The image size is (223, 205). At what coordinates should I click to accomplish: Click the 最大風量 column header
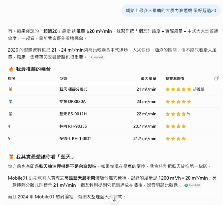tap(149, 78)
